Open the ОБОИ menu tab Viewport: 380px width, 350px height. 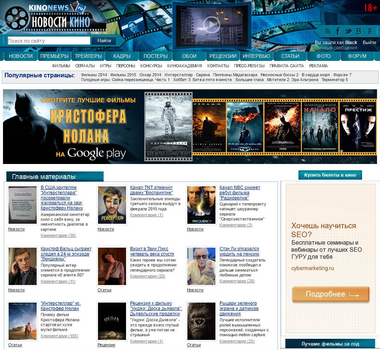click(189, 56)
